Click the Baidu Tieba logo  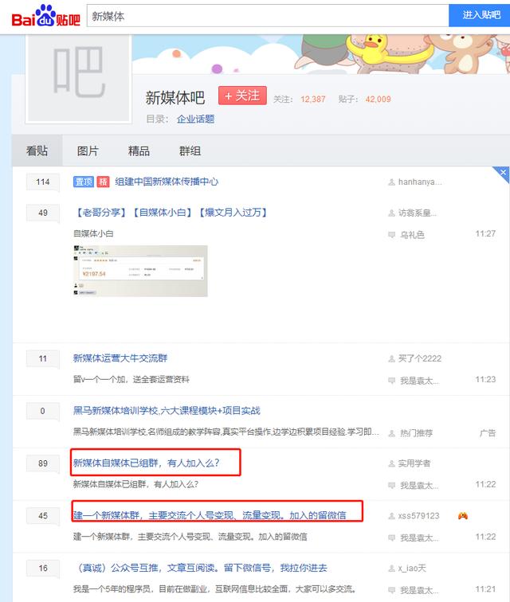tap(45, 16)
